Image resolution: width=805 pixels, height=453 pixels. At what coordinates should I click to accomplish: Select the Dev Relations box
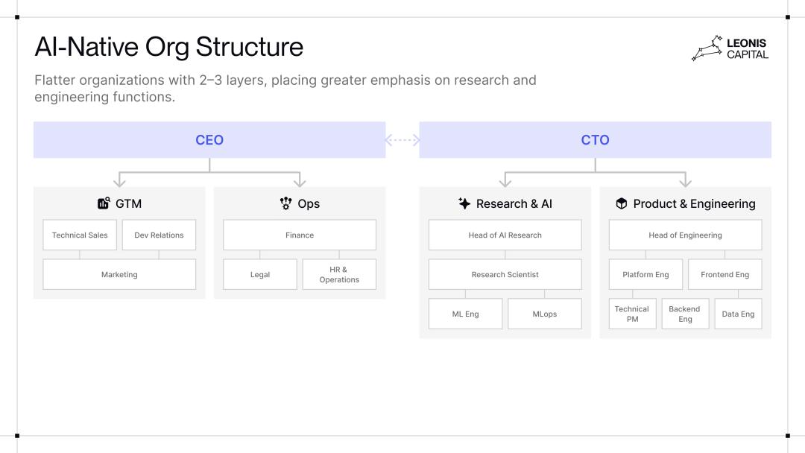[159, 235]
